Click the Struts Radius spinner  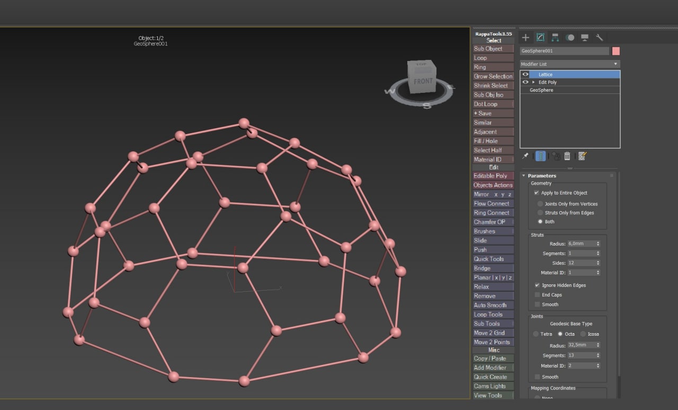click(598, 243)
